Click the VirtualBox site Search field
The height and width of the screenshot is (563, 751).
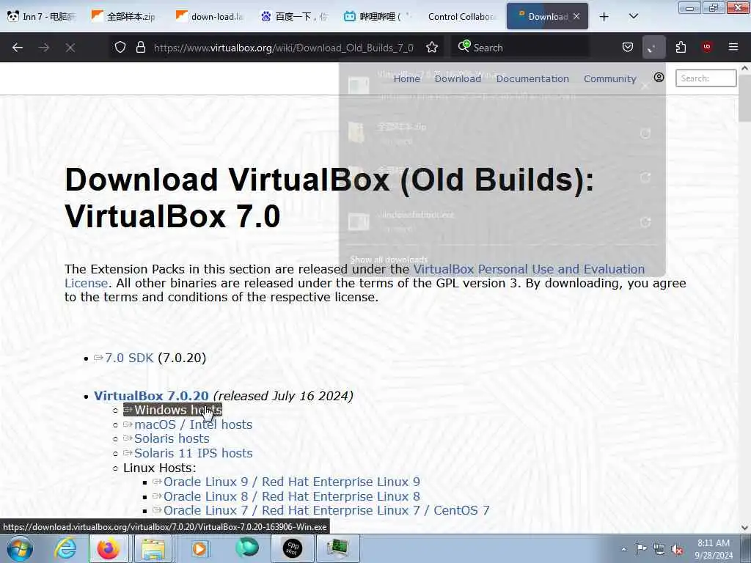click(x=706, y=78)
